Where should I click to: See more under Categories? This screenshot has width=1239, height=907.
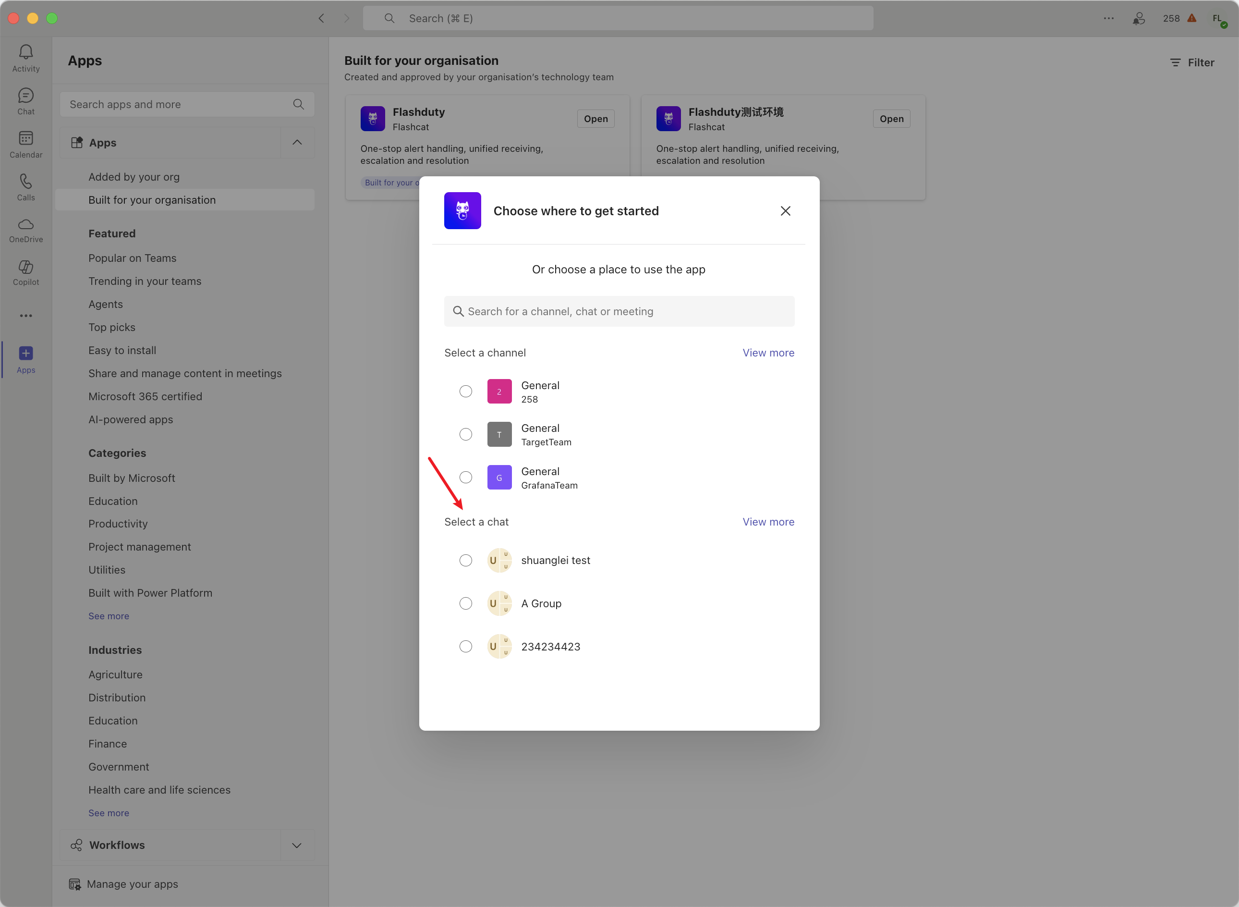(x=109, y=616)
